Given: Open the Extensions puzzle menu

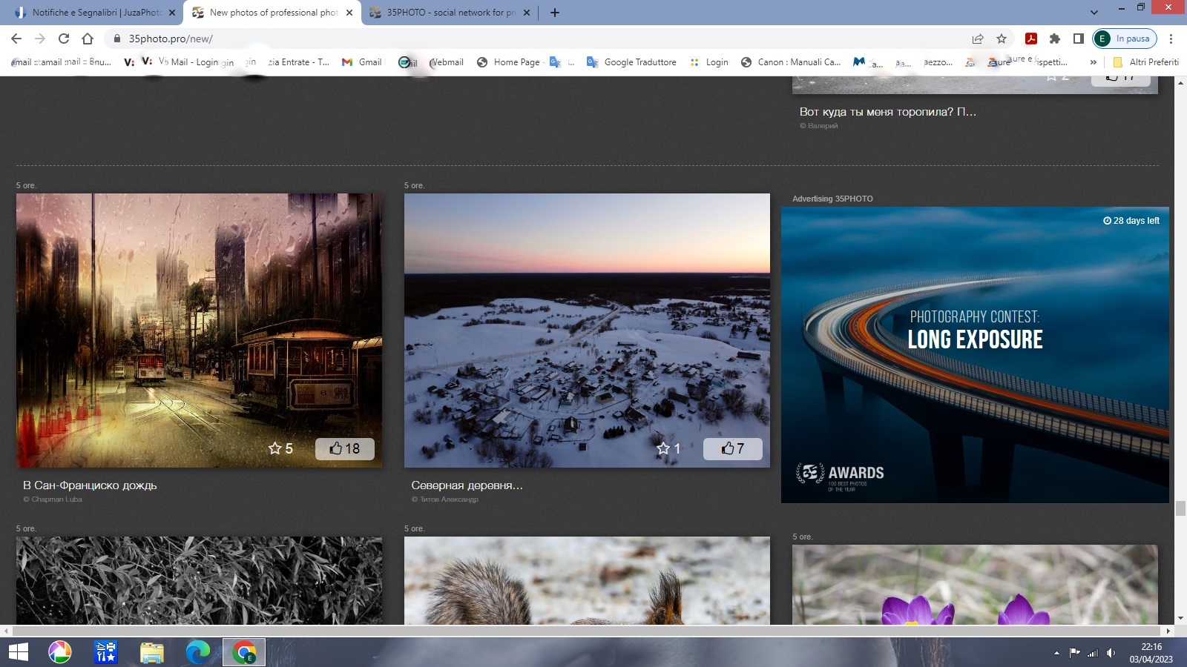Looking at the screenshot, I should (1055, 39).
